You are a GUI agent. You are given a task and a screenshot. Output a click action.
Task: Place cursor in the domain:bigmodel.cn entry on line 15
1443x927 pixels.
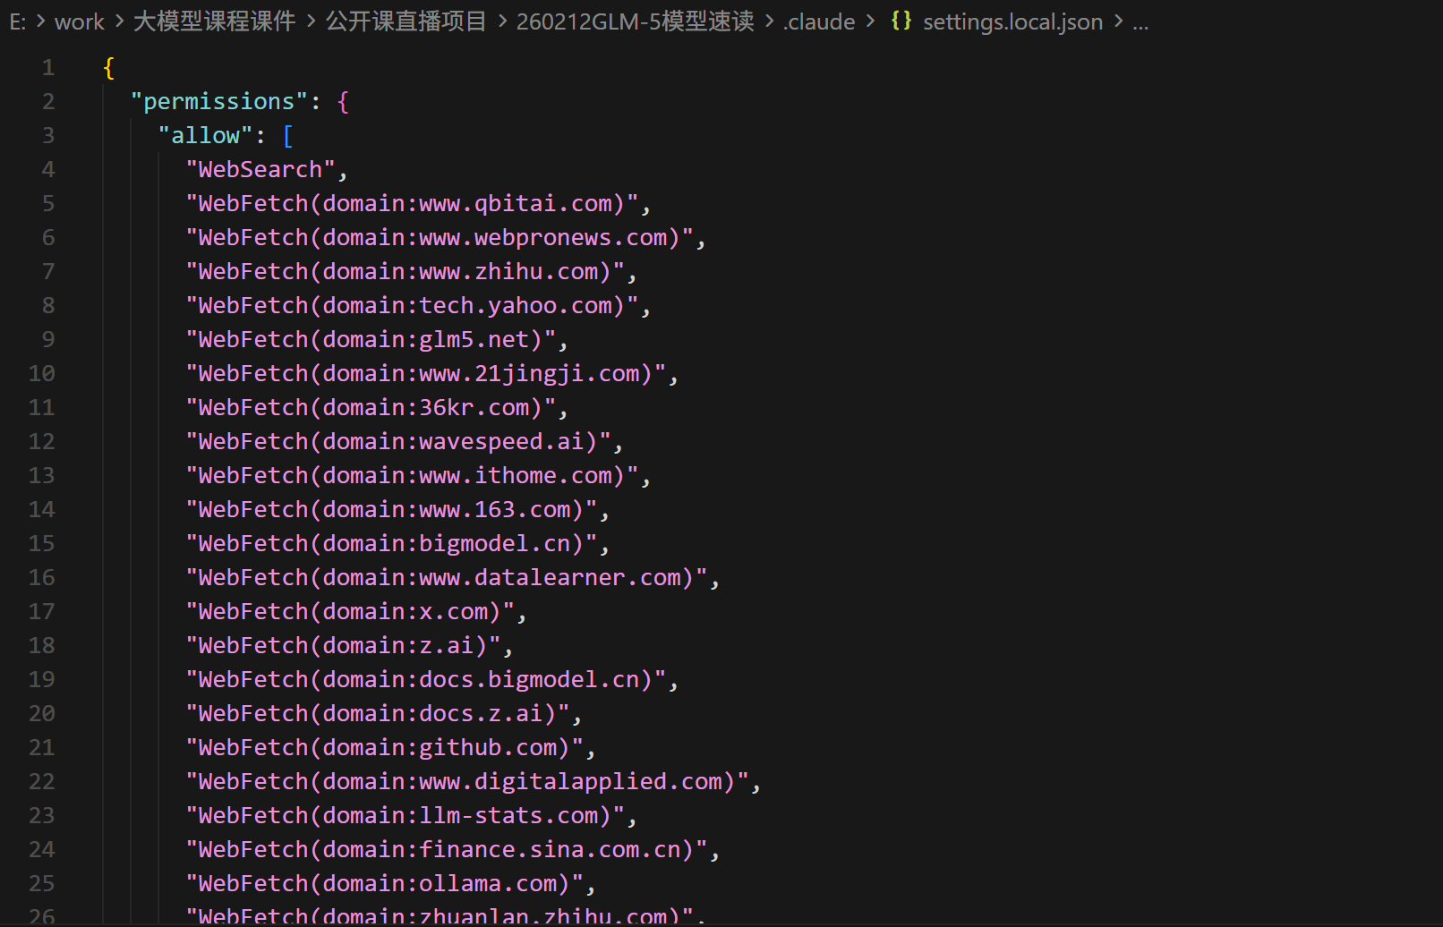pyautogui.click(x=391, y=544)
